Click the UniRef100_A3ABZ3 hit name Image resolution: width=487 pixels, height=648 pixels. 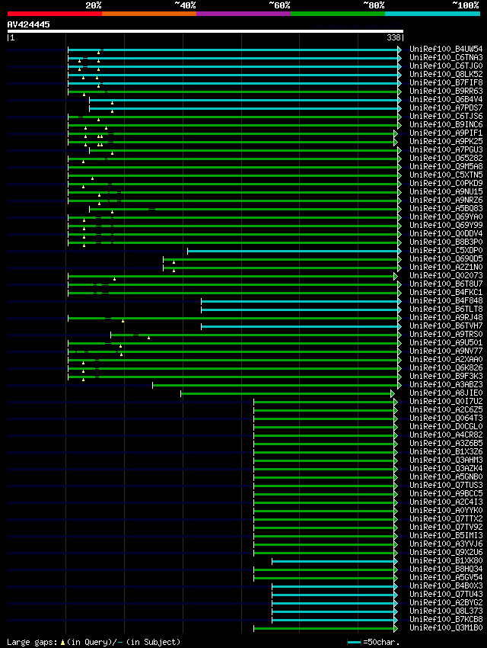pyautogui.click(x=446, y=384)
